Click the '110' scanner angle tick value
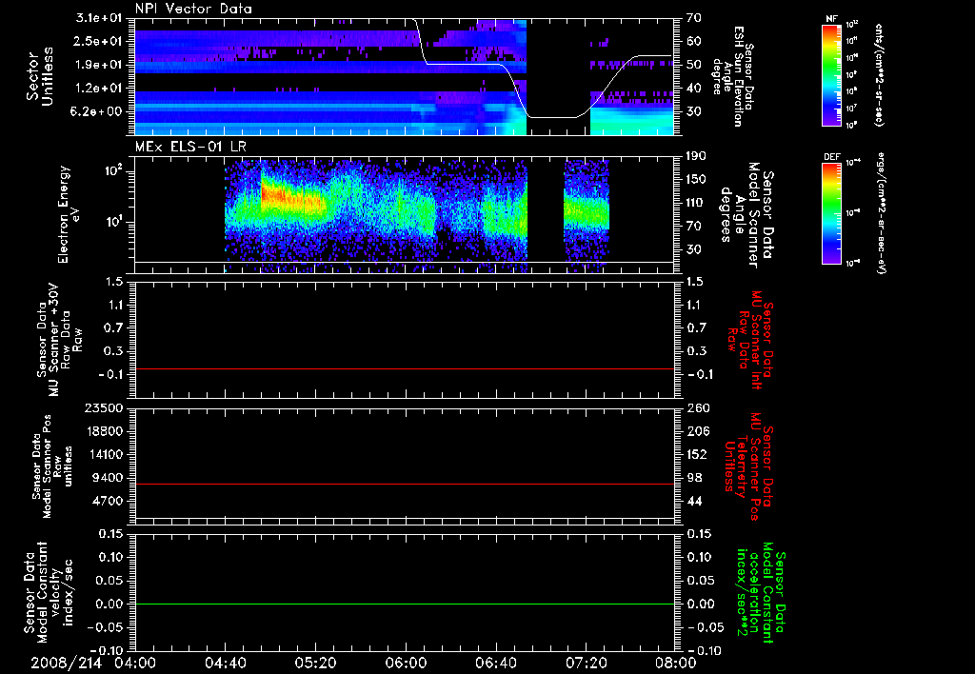Screen dimensions: 975x674 (x=696, y=203)
